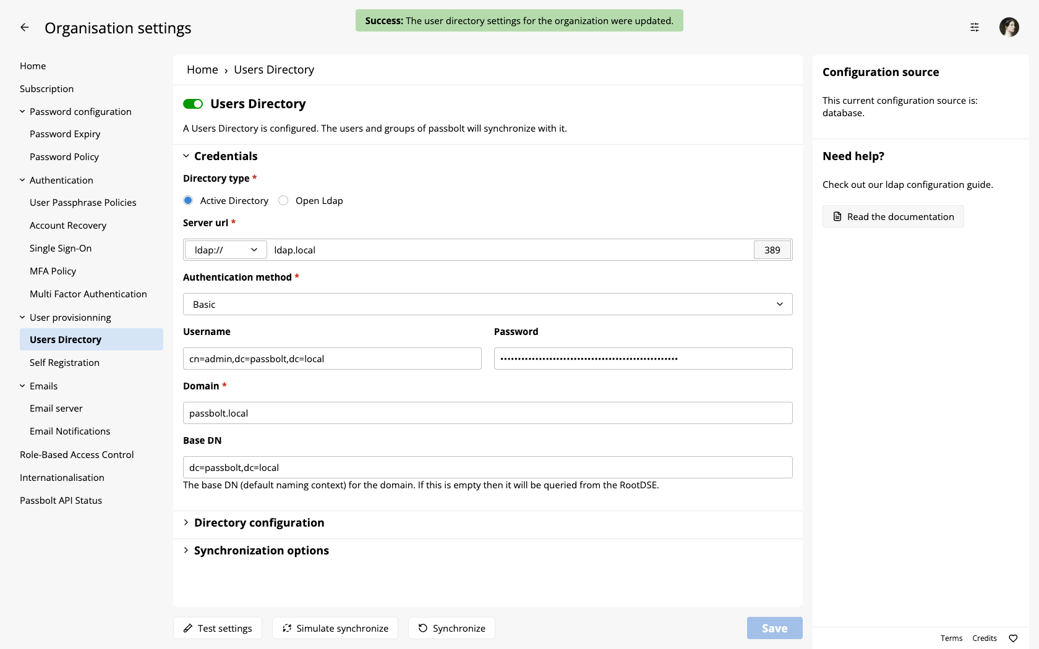Open Multi Factor Authentication settings
1039x649 pixels.
point(88,294)
